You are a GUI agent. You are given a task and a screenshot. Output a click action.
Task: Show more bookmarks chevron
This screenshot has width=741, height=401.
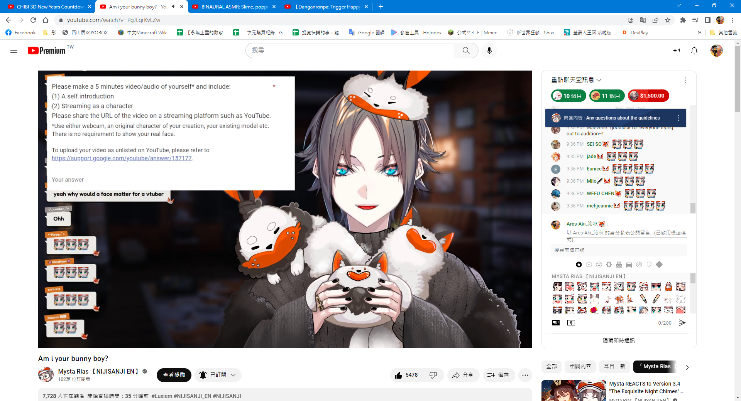point(700,33)
